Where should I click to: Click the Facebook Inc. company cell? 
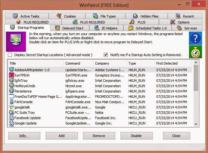[x=106, y=118]
